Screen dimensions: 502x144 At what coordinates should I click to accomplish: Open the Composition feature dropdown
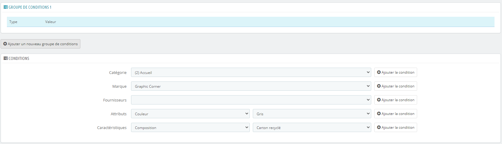coord(190,128)
